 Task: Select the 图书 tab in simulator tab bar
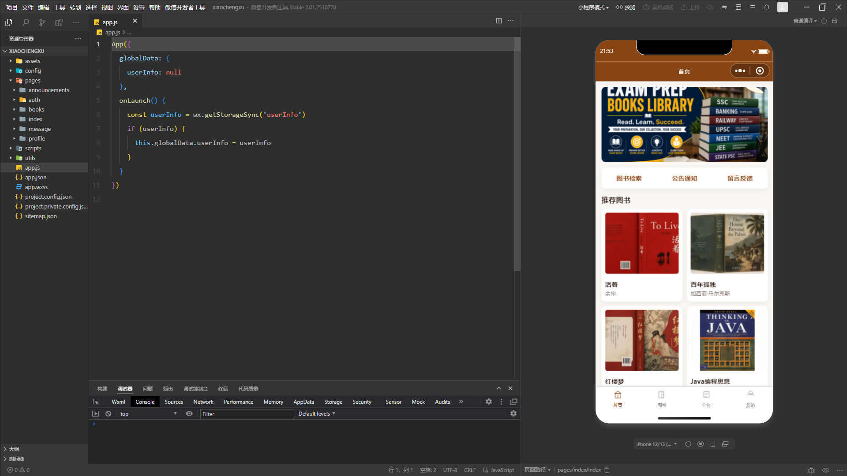click(x=662, y=399)
